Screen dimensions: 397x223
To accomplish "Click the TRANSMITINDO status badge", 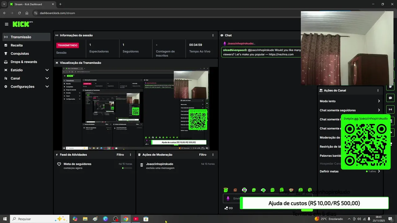I will (x=67, y=45).
